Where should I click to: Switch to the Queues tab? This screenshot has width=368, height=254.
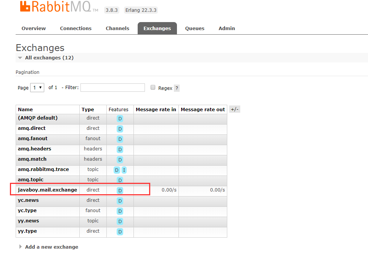point(194,28)
